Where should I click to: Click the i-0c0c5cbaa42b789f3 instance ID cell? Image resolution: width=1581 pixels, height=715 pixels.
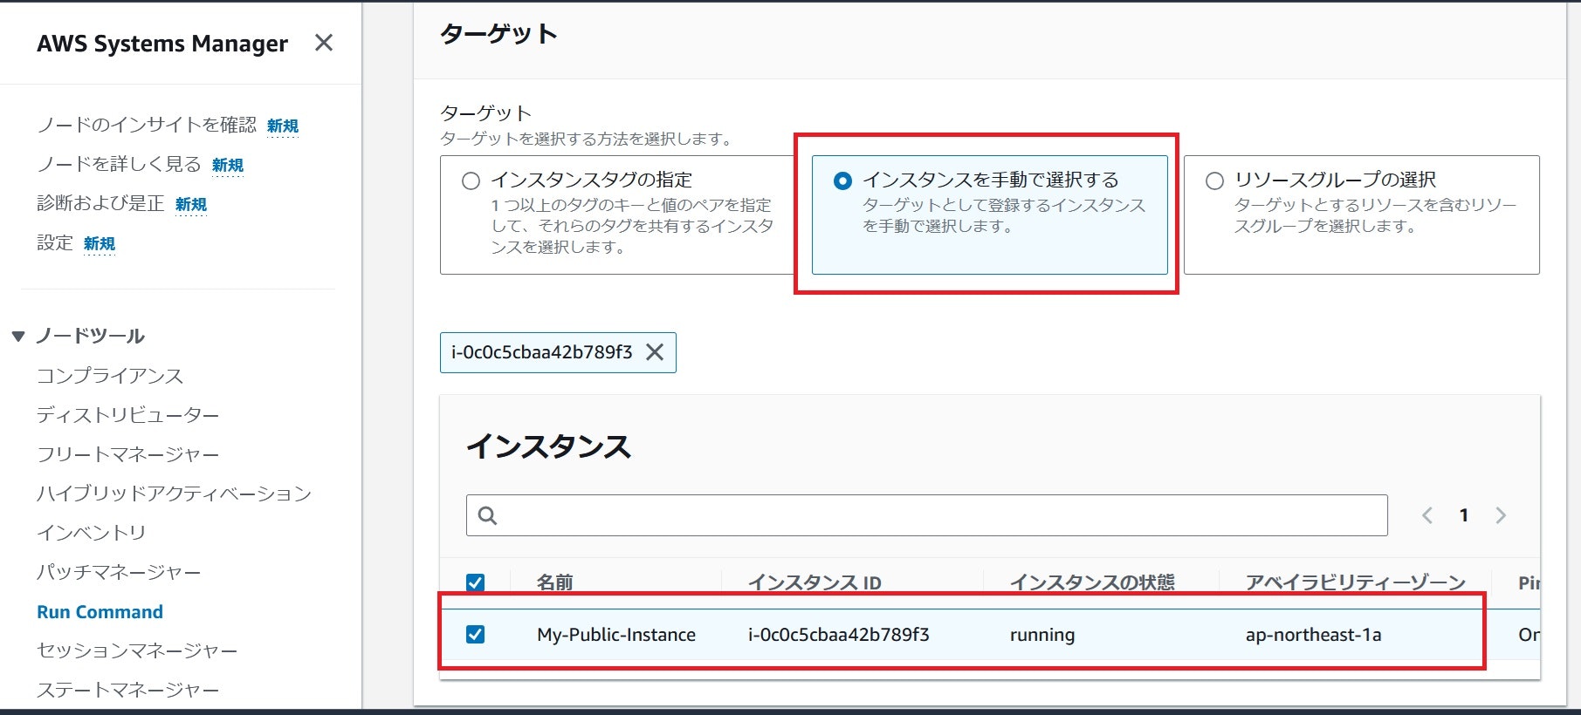click(x=839, y=635)
